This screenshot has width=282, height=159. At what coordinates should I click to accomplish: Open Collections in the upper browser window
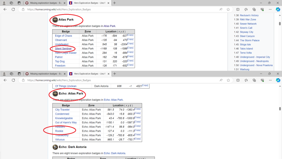(254, 9)
